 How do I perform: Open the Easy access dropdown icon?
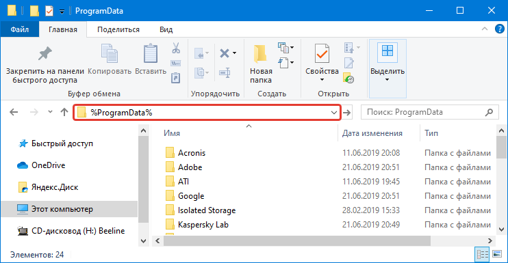pyautogui.click(x=285, y=63)
